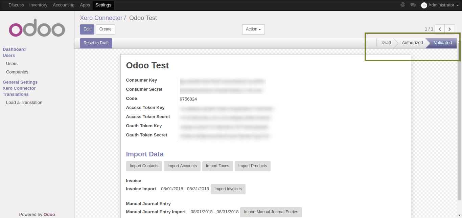Viewport: 462px width, 218px height.
Task: Go to next record arrow
Action: [449, 29]
